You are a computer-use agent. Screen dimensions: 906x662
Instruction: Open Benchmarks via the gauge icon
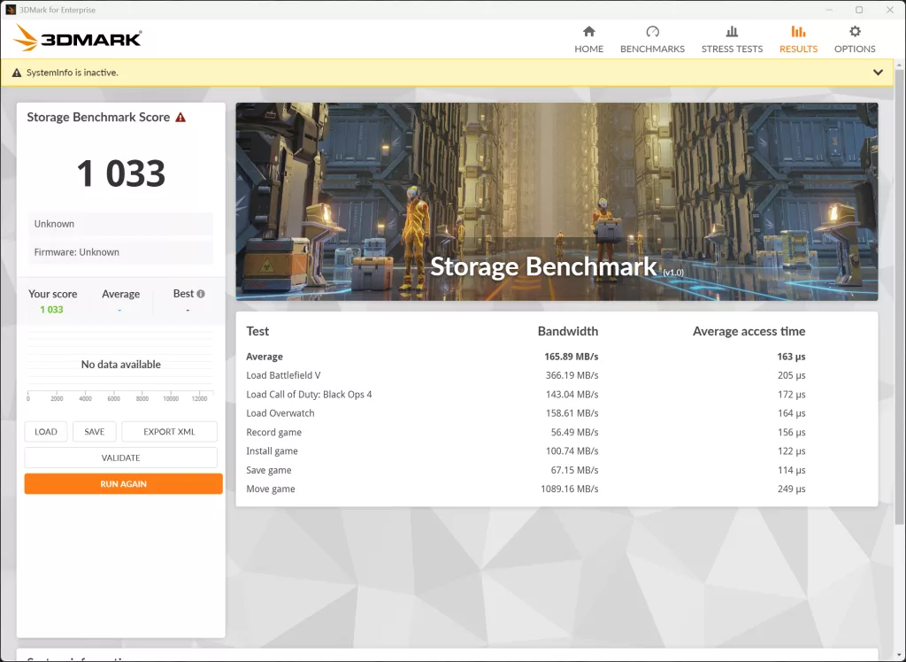coord(652,32)
